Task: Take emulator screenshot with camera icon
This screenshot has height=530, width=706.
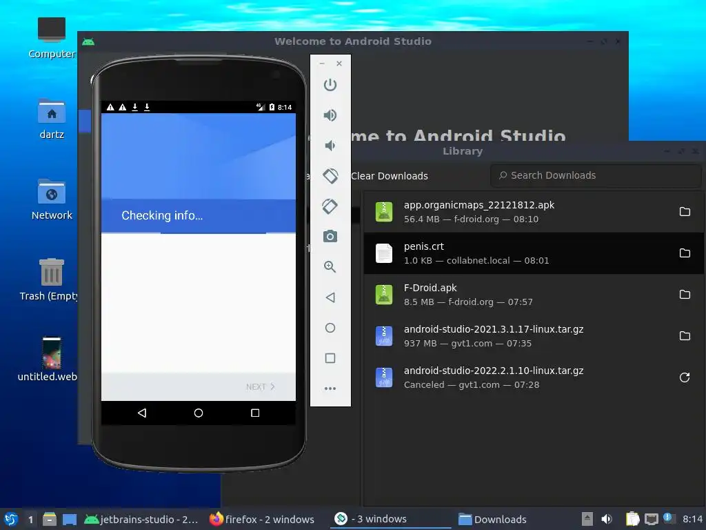Action: point(330,236)
